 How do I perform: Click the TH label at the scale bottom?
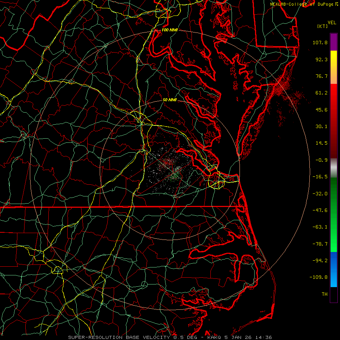(x=325, y=294)
